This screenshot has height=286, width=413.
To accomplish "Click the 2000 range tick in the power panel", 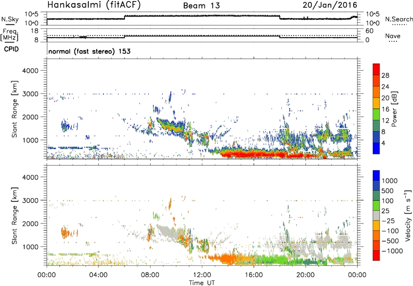I will click(30, 117).
